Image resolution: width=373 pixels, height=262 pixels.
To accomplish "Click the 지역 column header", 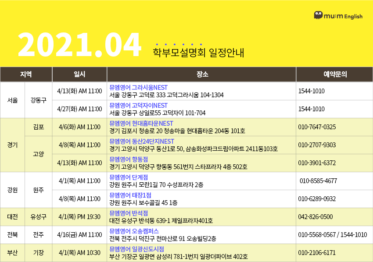I will coord(26,74).
